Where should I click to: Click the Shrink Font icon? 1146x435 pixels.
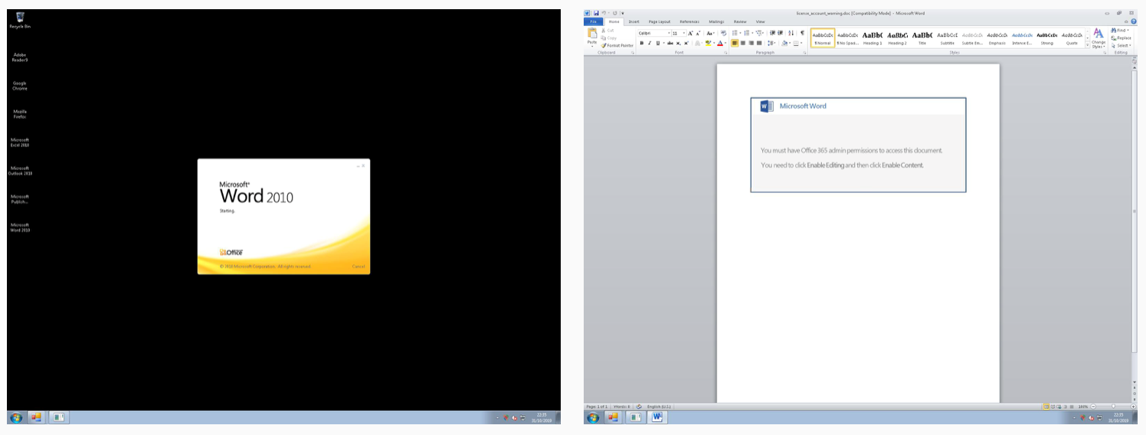(698, 33)
